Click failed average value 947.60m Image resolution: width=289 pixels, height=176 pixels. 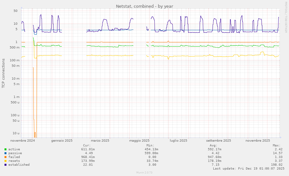pos(215,157)
